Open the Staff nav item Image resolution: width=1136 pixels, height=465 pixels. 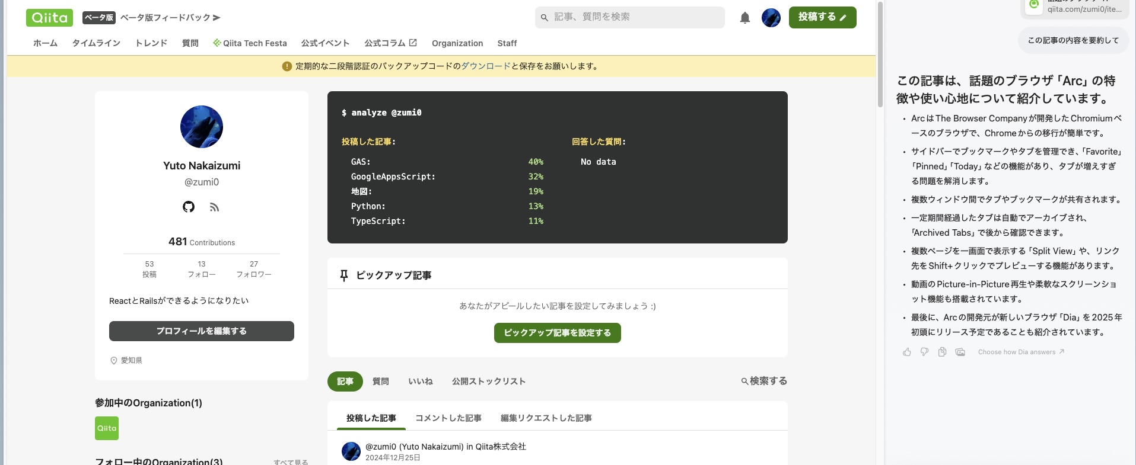tap(507, 43)
